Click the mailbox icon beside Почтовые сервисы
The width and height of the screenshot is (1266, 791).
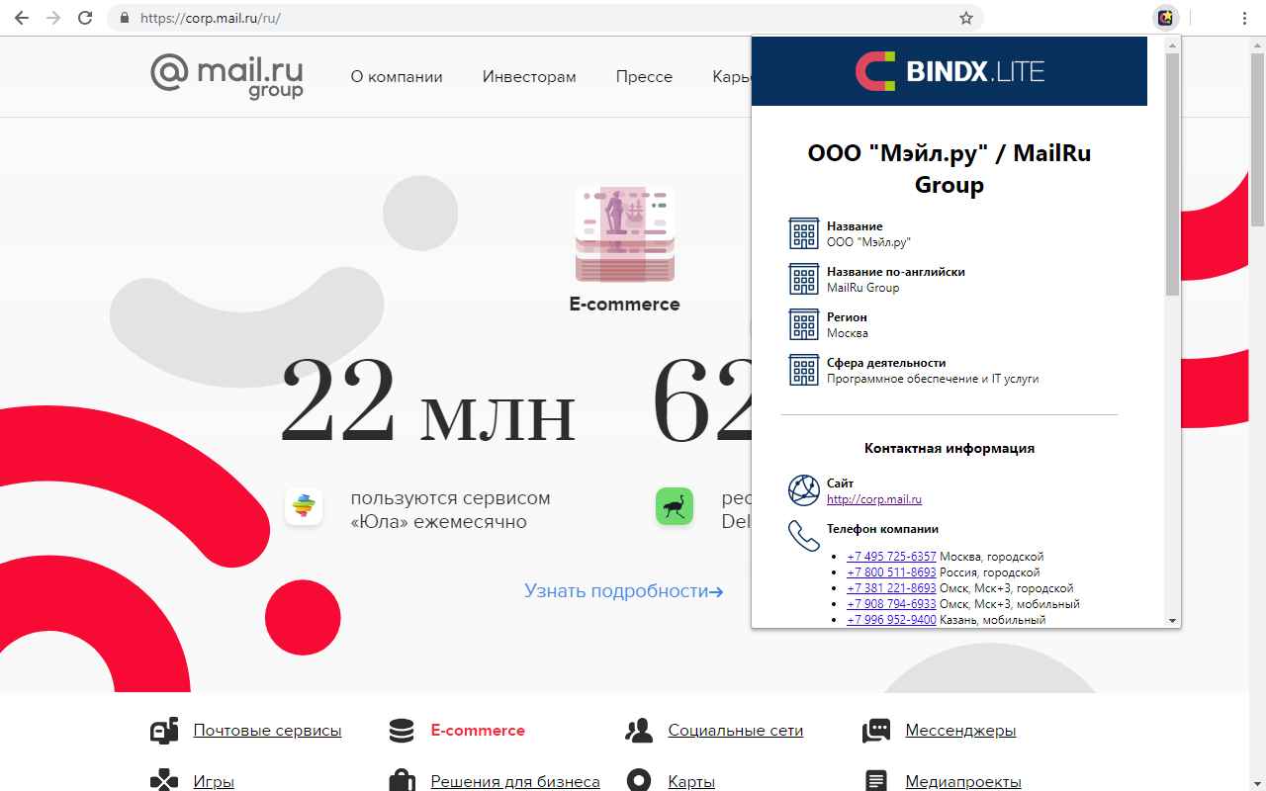[164, 731]
